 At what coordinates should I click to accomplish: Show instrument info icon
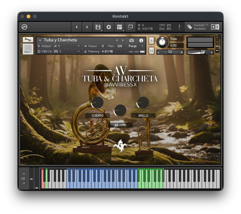click(141, 40)
